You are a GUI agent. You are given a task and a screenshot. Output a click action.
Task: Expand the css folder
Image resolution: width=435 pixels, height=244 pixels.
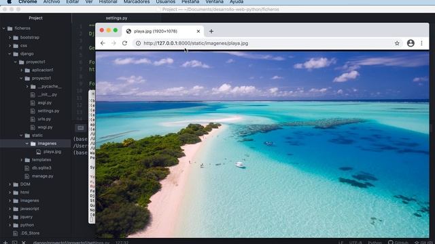click(10, 45)
